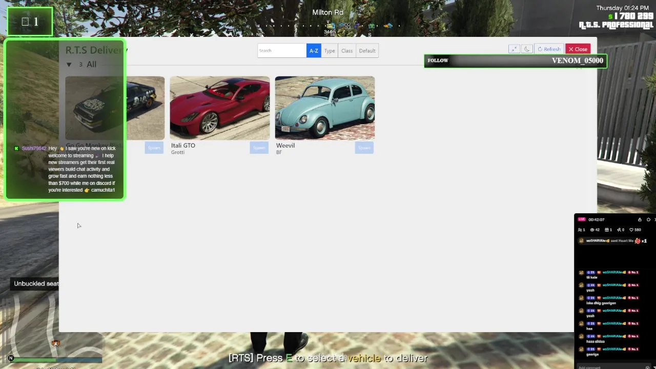Screen dimensions: 656x369
Task: Click the viewers eye icon showing 42
Action: tap(592, 230)
